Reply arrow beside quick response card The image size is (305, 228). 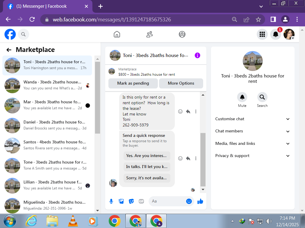[x=188, y=159]
